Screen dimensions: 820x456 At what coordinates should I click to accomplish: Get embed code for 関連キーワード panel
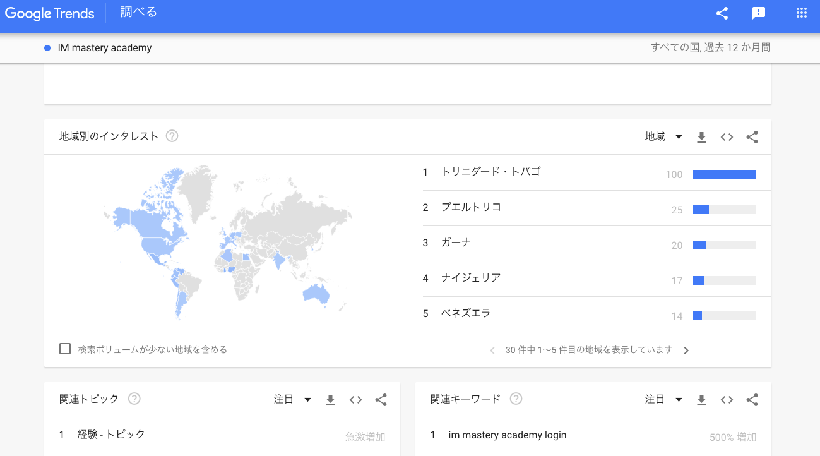click(727, 400)
